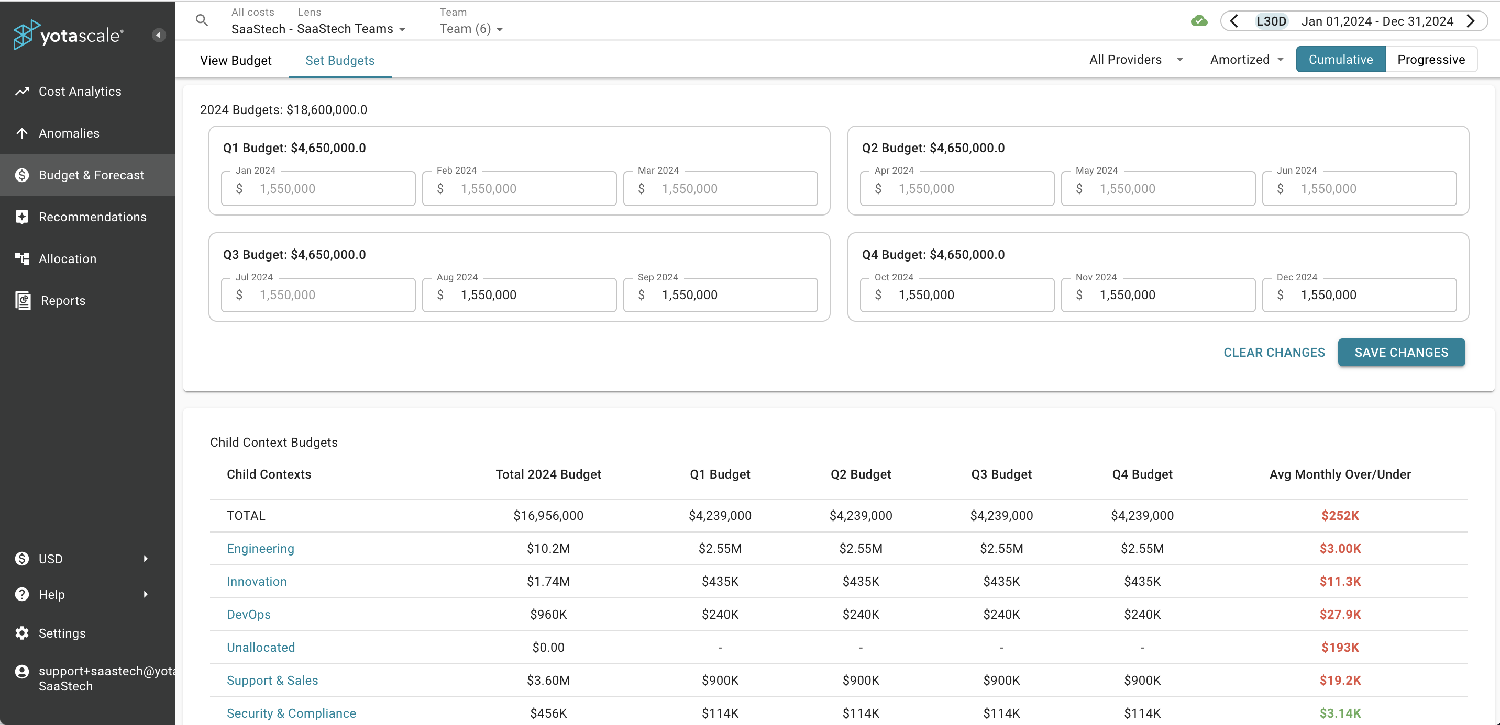Click the yotascale logo
1500x725 pixels.
tap(68, 35)
